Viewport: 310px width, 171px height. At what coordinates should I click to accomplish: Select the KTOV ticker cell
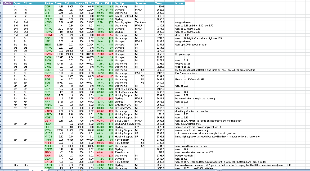pyautogui.click(x=49, y=130)
